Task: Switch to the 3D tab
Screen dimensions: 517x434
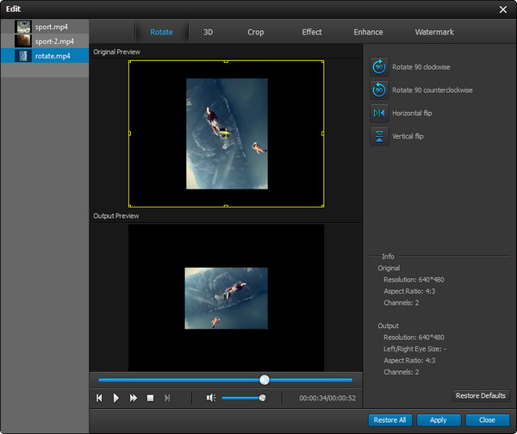Action: (208, 32)
